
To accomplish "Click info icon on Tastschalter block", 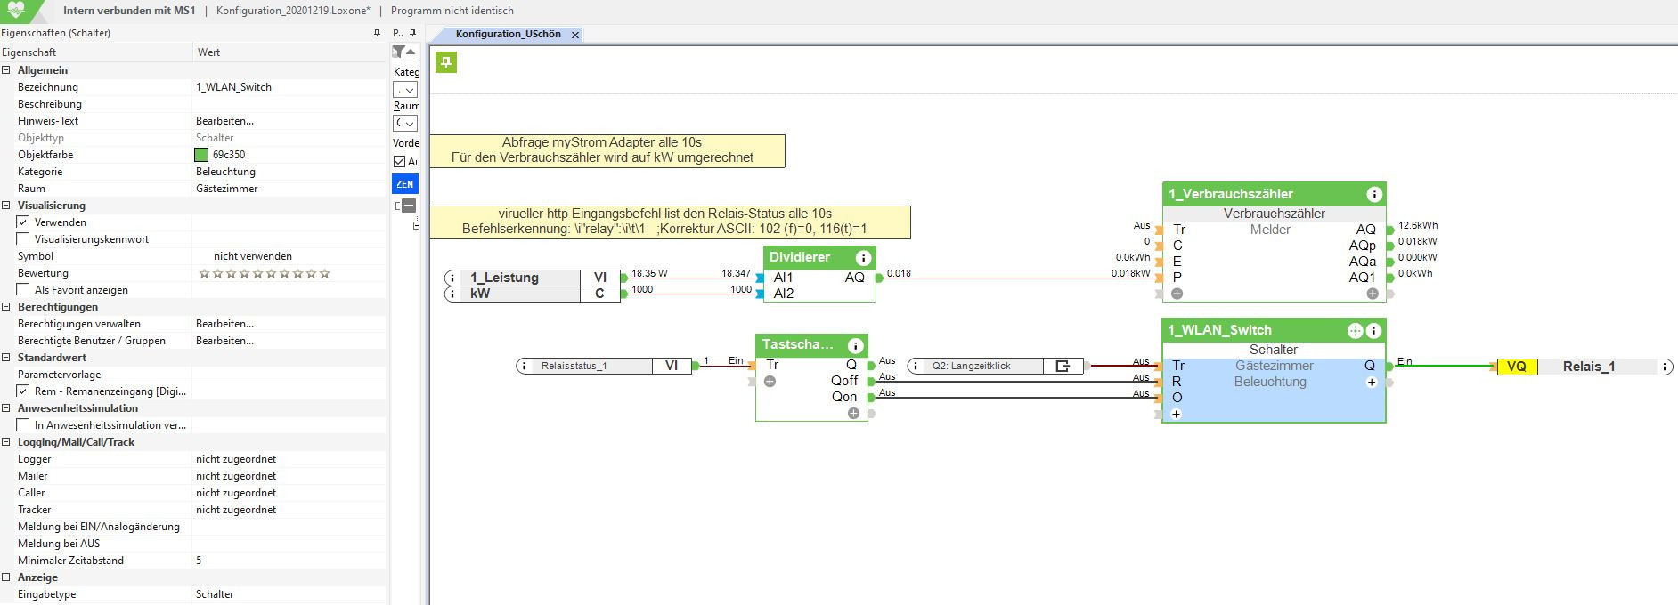I will 855,345.
